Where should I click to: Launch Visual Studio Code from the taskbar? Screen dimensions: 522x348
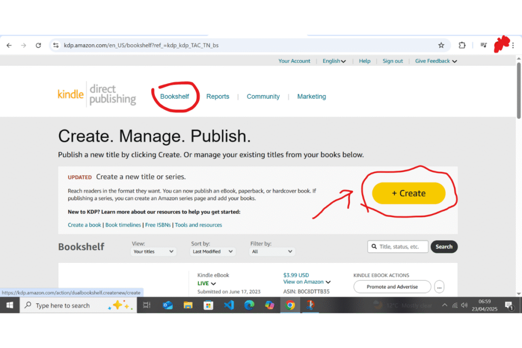coord(229,305)
